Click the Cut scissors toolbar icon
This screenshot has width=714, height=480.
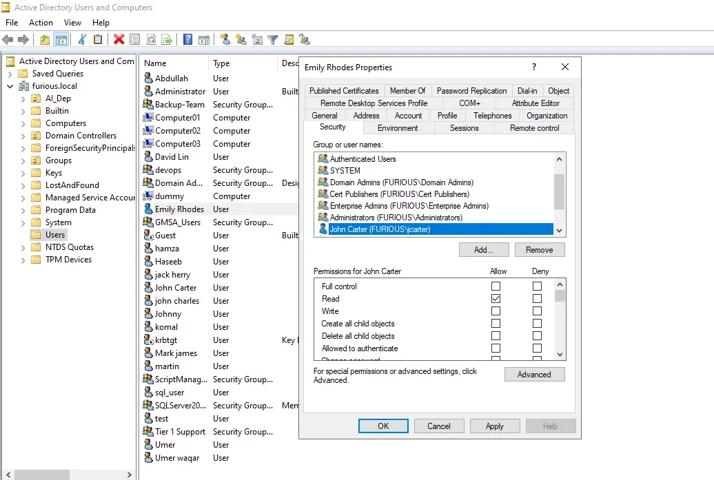point(82,40)
